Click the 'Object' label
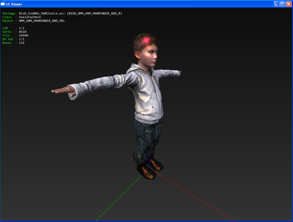 point(8,21)
